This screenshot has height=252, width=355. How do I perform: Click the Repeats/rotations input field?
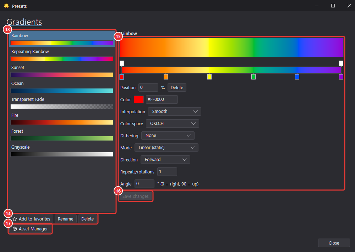tap(167, 172)
